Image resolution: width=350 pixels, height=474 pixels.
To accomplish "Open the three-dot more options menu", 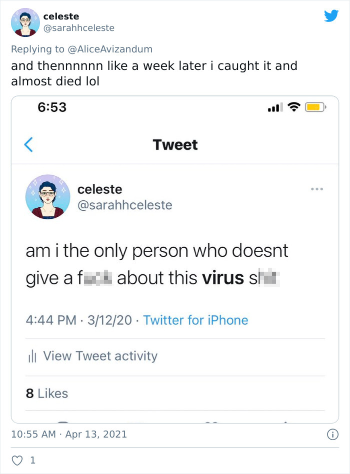I will click(316, 189).
